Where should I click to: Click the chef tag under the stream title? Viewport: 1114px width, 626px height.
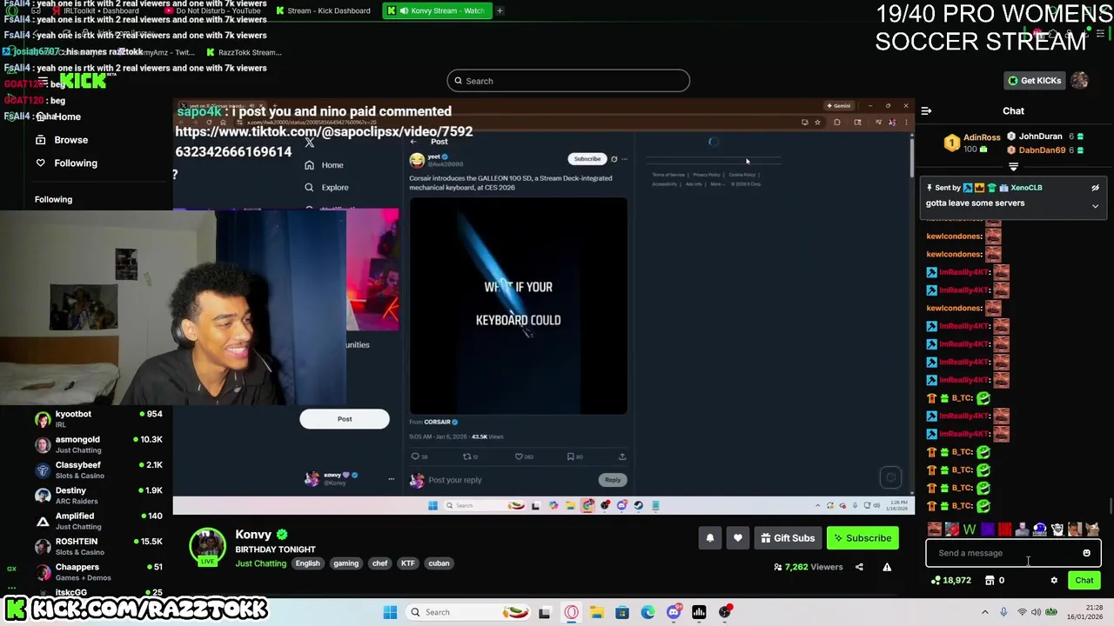379,563
